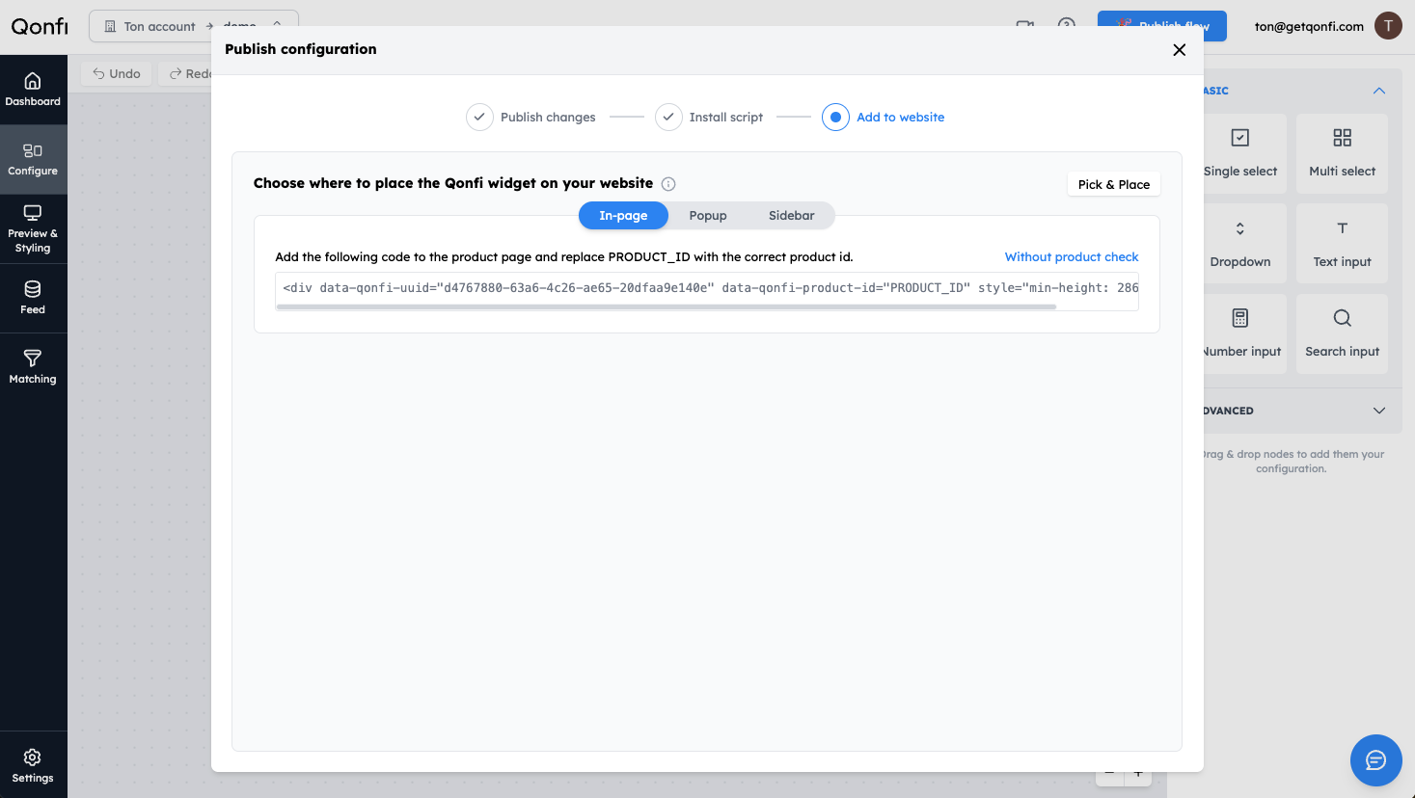Click the code snippet horizontal scrollbar
Screen dimensions: 1415x798
pyautogui.click(x=667, y=306)
